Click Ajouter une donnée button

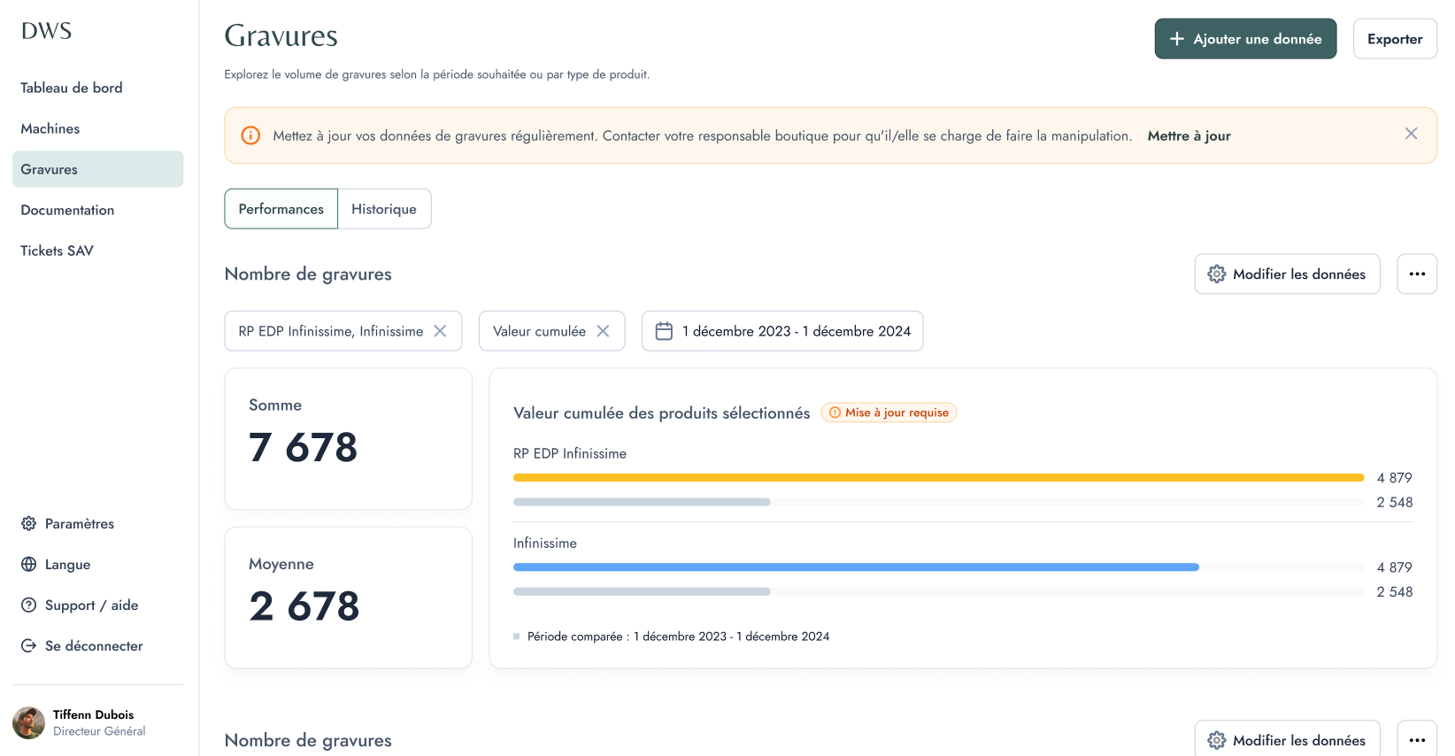click(x=1245, y=39)
